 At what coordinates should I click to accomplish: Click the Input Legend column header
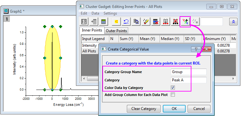pos(95,39)
